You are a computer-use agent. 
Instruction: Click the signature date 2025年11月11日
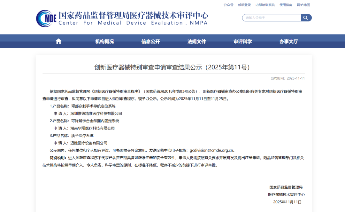point(287,202)
